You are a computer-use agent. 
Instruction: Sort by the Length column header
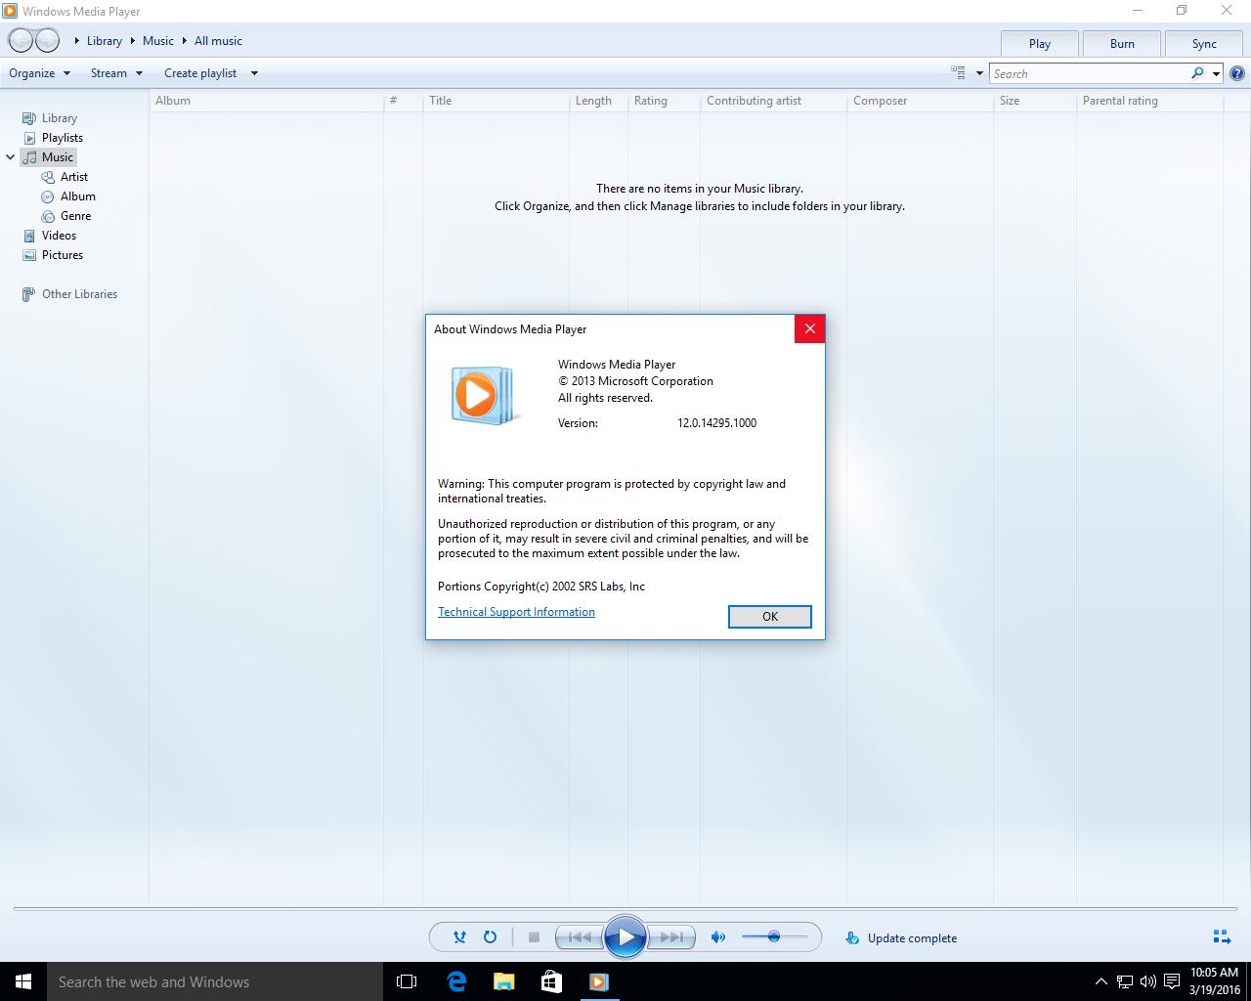pyautogui.click(x=598, y=100)
